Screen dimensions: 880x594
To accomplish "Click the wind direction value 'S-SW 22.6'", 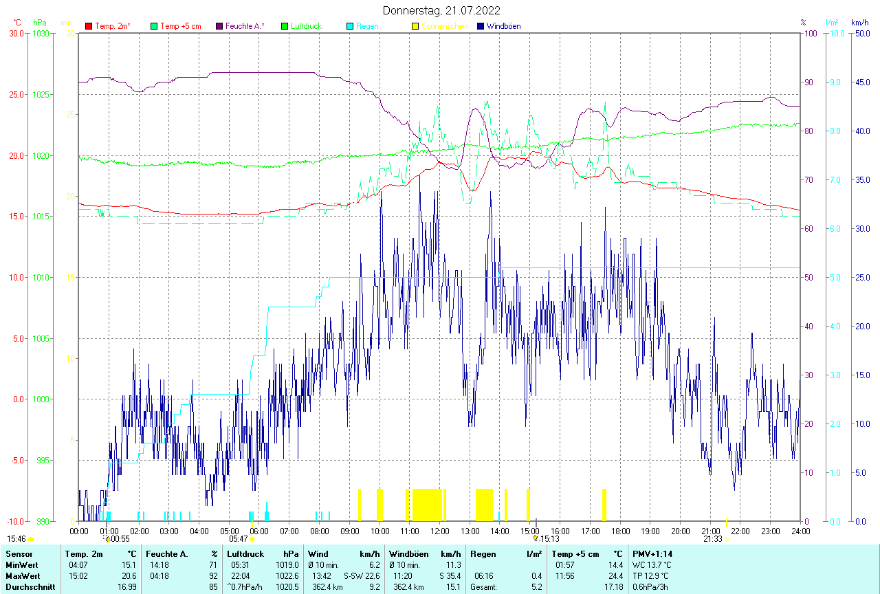I will 362,575.
